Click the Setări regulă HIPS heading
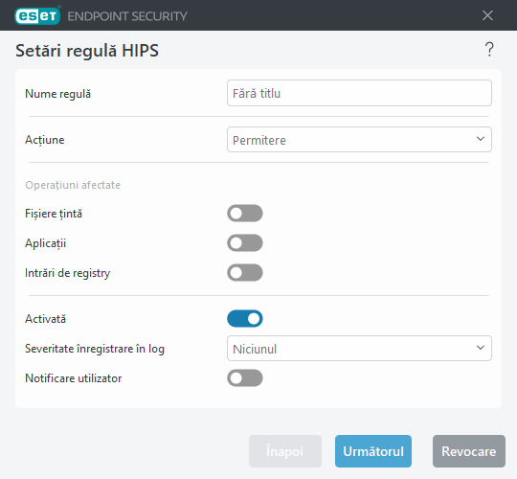 87,51
